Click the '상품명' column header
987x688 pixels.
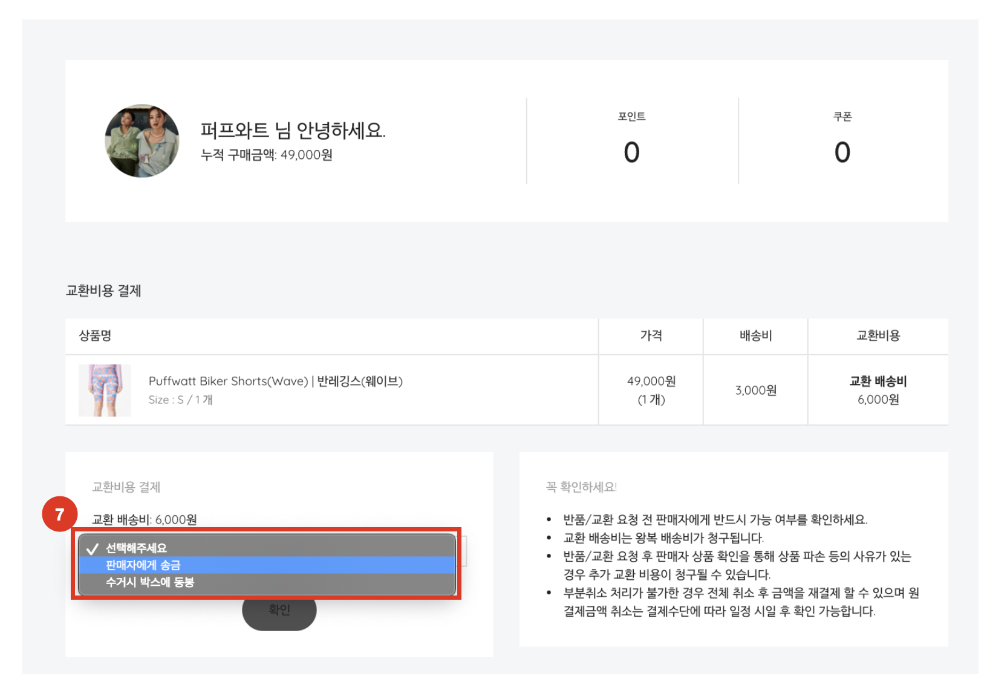click(95, 336)
